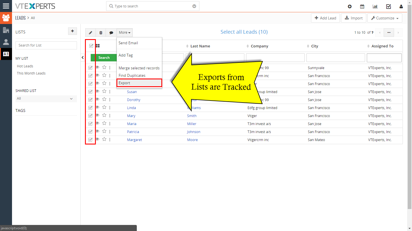412x231 pixels.
Task: Open lead Margaret first name link
Action: point(134,140)
